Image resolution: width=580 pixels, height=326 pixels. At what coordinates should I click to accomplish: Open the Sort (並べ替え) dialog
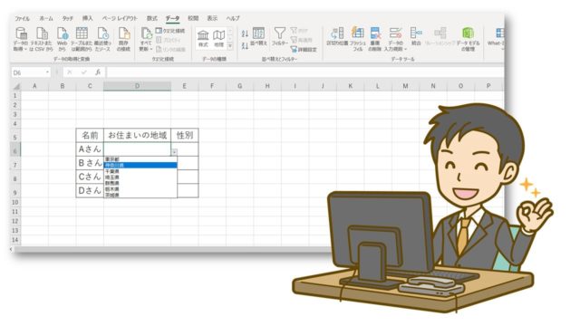[258, 37]
